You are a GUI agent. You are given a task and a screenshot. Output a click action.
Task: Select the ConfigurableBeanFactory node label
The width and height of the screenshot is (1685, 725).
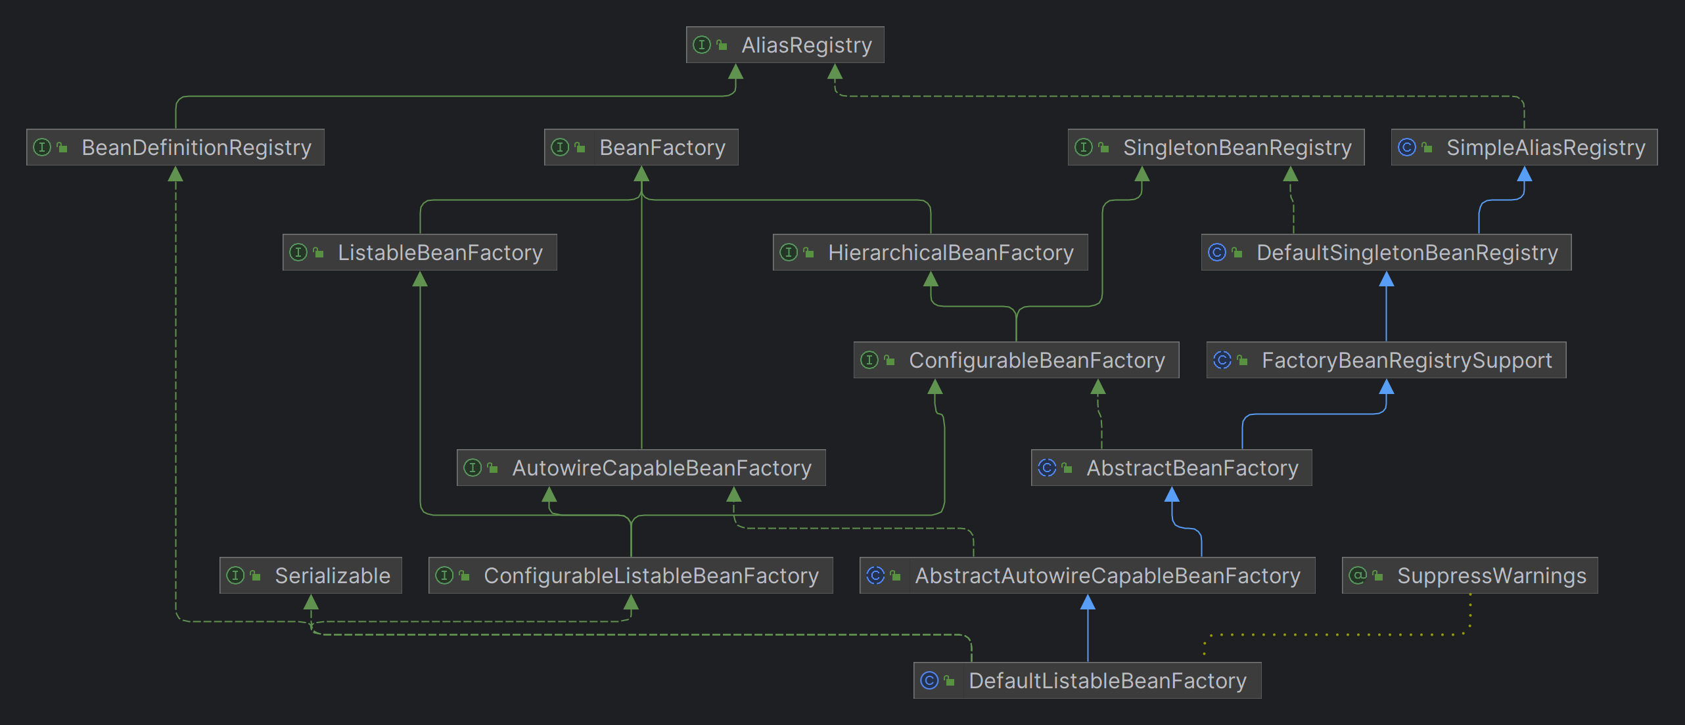tap(1037, 361)
